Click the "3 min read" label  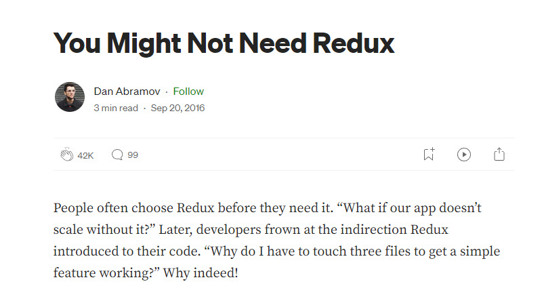(116, 108)
